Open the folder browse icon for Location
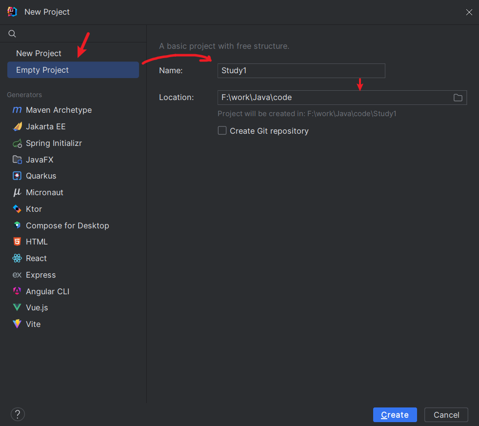Image resolution: width=479 pixels, height=426 pixels. pos(458,98)
